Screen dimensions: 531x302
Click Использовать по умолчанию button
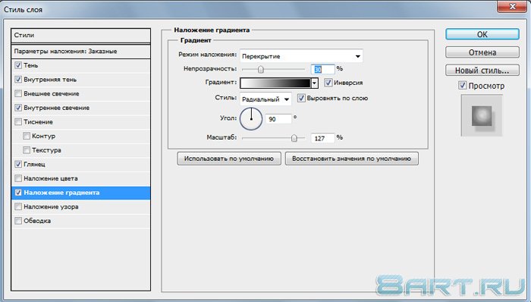229,159
